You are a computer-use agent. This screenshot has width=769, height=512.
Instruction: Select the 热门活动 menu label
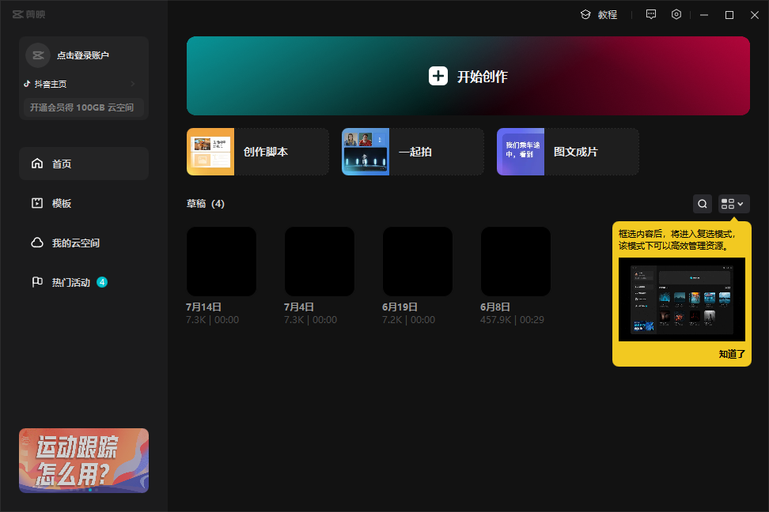pos(71,282)
